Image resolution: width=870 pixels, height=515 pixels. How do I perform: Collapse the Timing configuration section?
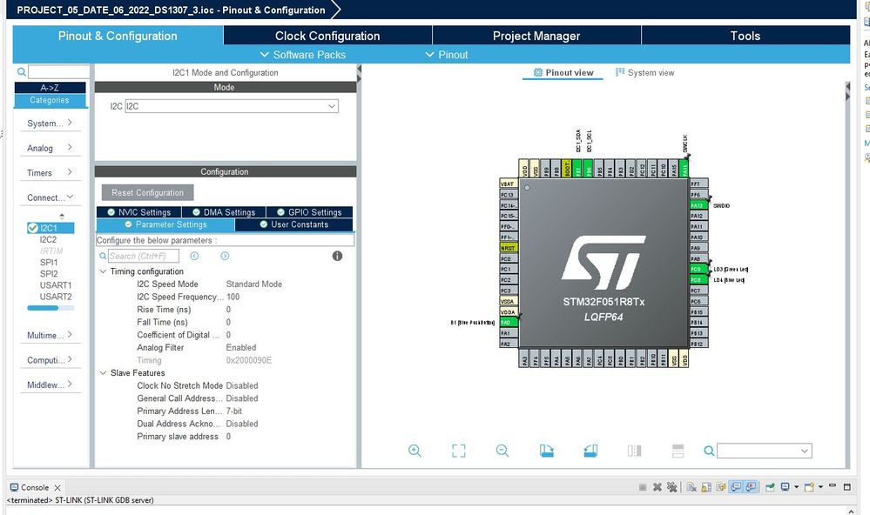tap(103, 271)
